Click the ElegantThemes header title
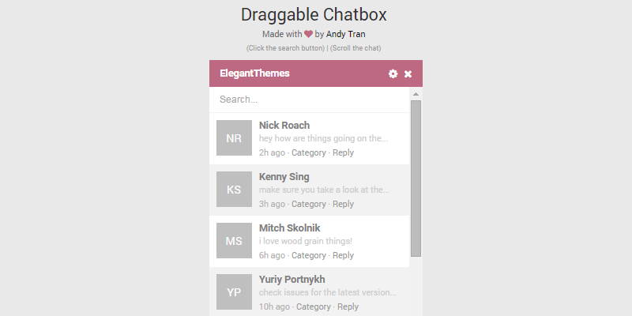The height and width of the screenshot is (316, 632). click(254, 73)
